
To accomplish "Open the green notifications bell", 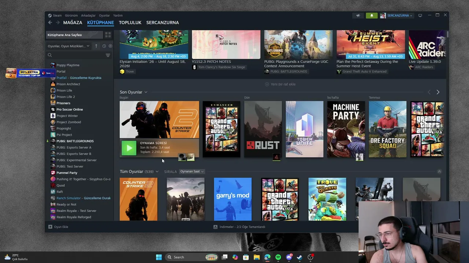I will click(x=372, y=16).
